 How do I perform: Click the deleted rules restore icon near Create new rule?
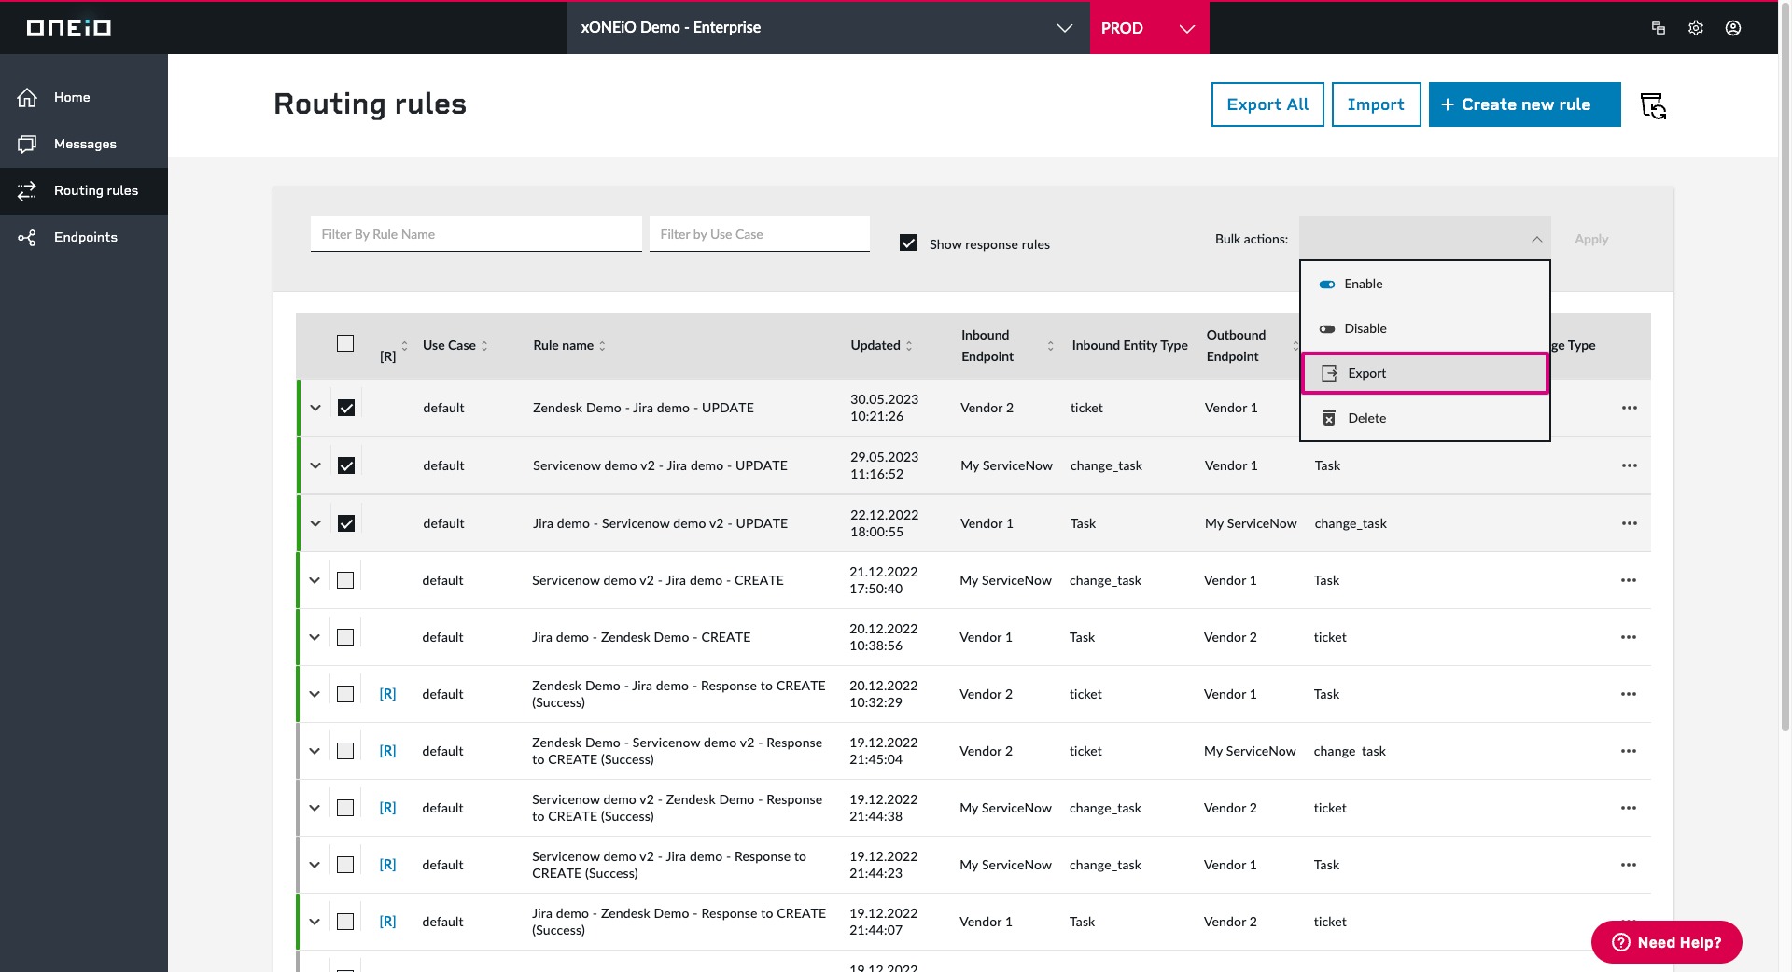[x=1654, y=105]
